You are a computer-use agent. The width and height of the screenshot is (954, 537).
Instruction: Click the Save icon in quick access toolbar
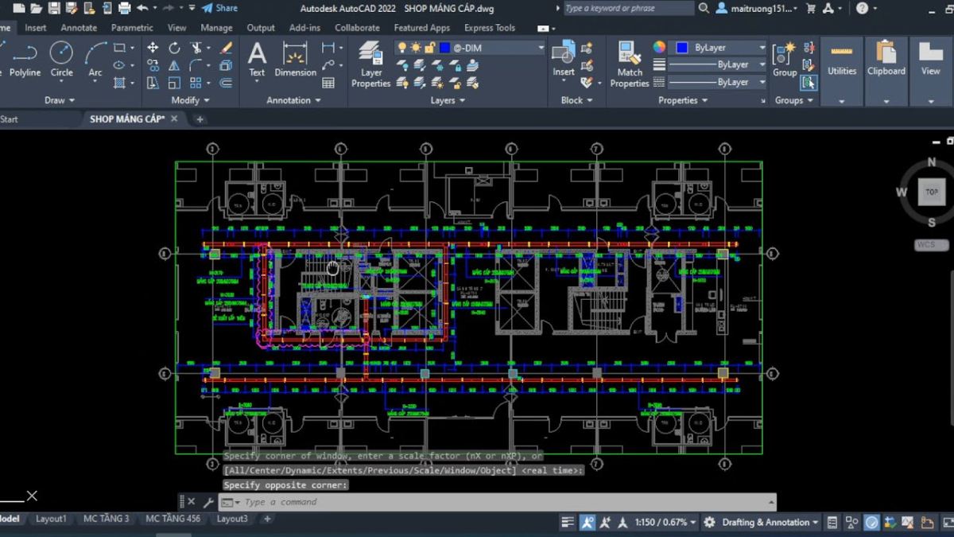tap(54, 8)
